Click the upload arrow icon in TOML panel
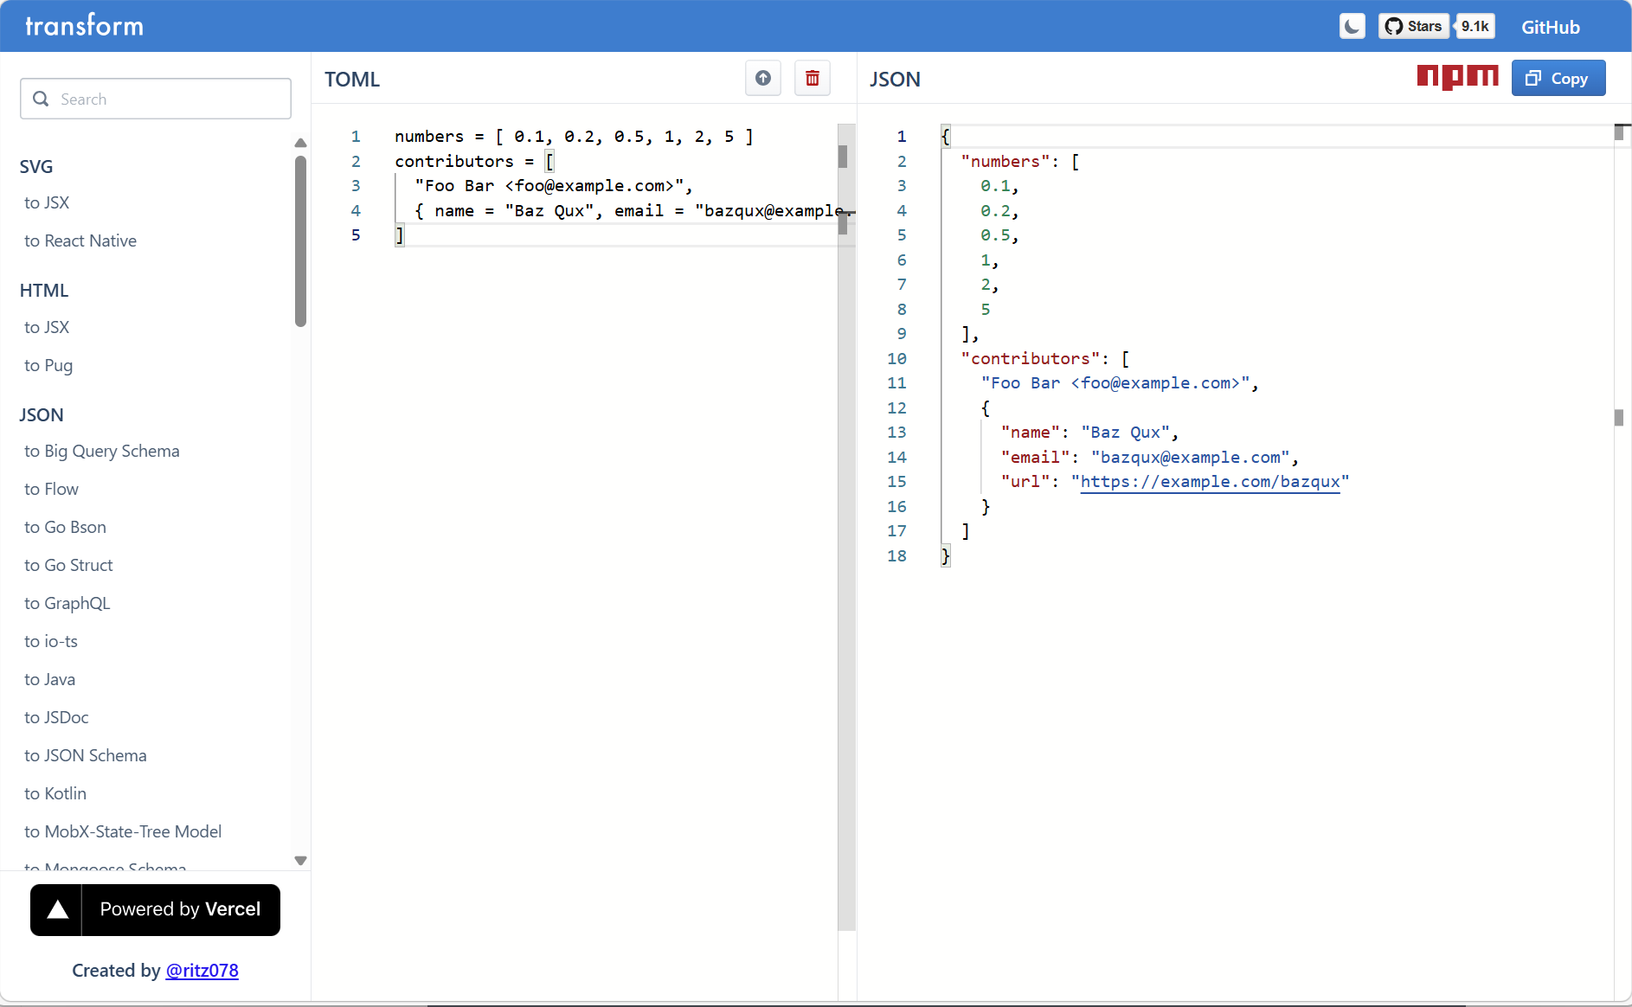The image size is (1632, 1007). (762, 79)
